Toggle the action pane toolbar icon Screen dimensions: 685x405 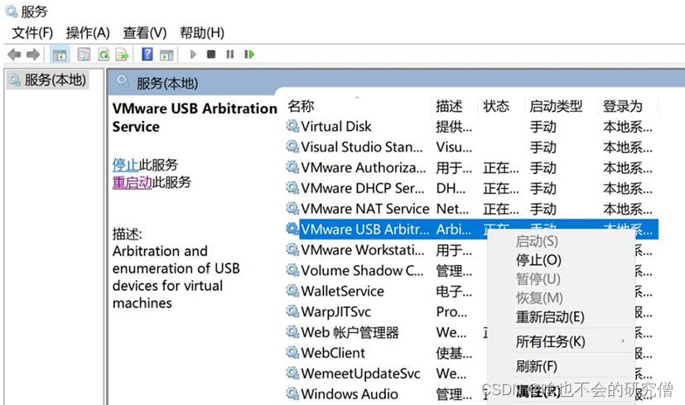(x=166, y=55)
